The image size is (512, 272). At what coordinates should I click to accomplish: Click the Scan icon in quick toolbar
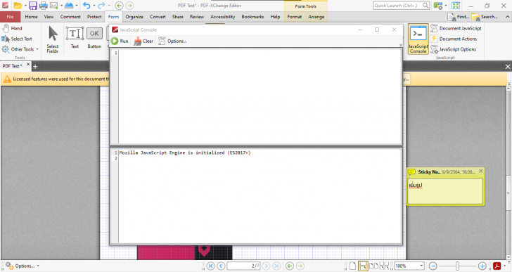click(x=69, y=6)
